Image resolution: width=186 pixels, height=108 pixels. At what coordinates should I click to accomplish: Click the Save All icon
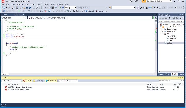pyautogui.click(x=30, y=8)
